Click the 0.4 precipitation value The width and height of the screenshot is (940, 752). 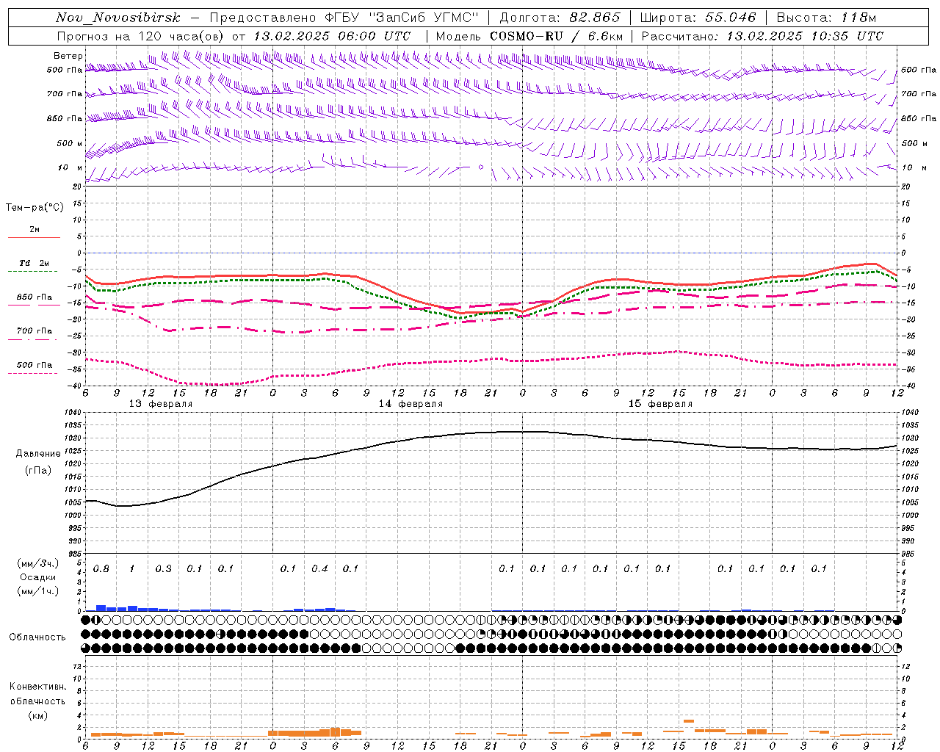click(x=319, y=569)
